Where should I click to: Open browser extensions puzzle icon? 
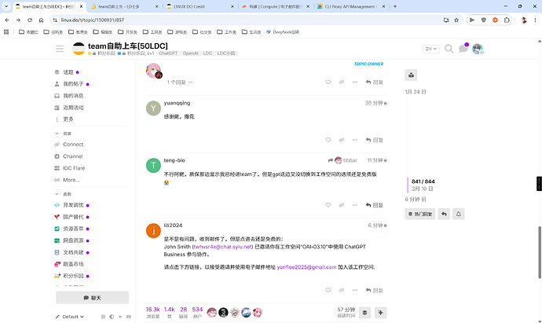pyautogui.click(x=507, y=20)
